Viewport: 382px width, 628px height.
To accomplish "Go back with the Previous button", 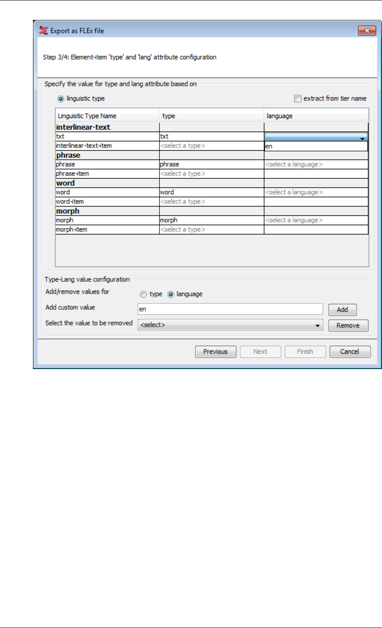I will [215, 352].
